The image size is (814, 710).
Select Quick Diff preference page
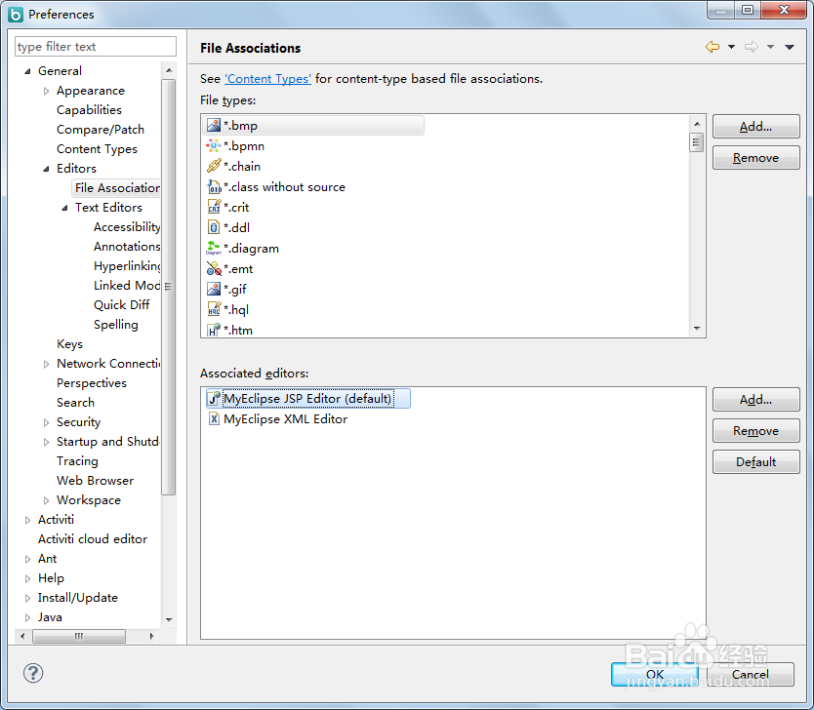(121, 305)
